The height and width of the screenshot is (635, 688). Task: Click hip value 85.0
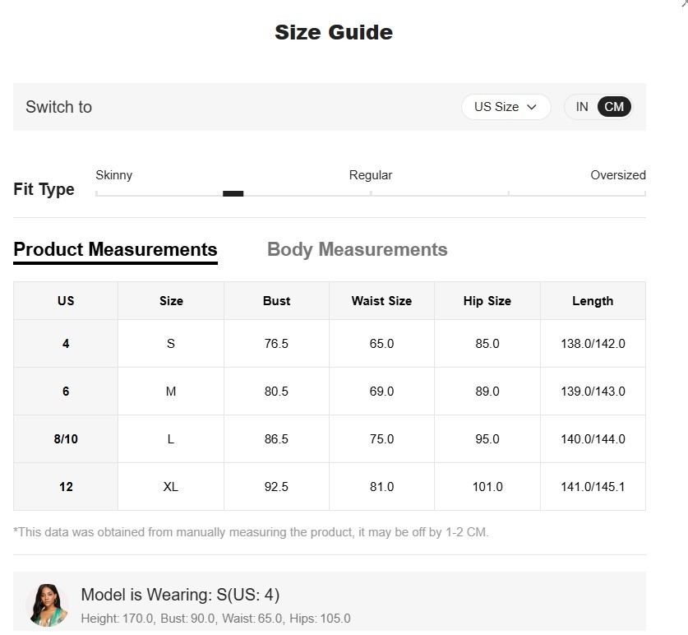(x=487, y=343)
